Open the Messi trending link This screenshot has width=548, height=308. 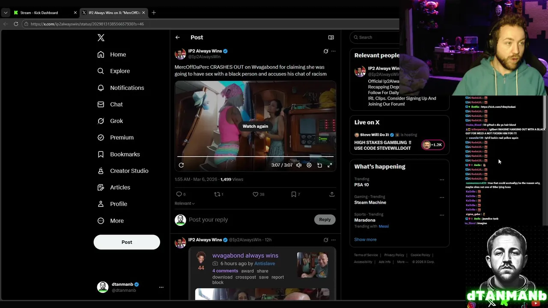pyautogui.click(x=384, y=226)
